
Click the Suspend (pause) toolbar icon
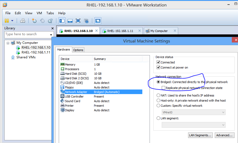(7, 21)
